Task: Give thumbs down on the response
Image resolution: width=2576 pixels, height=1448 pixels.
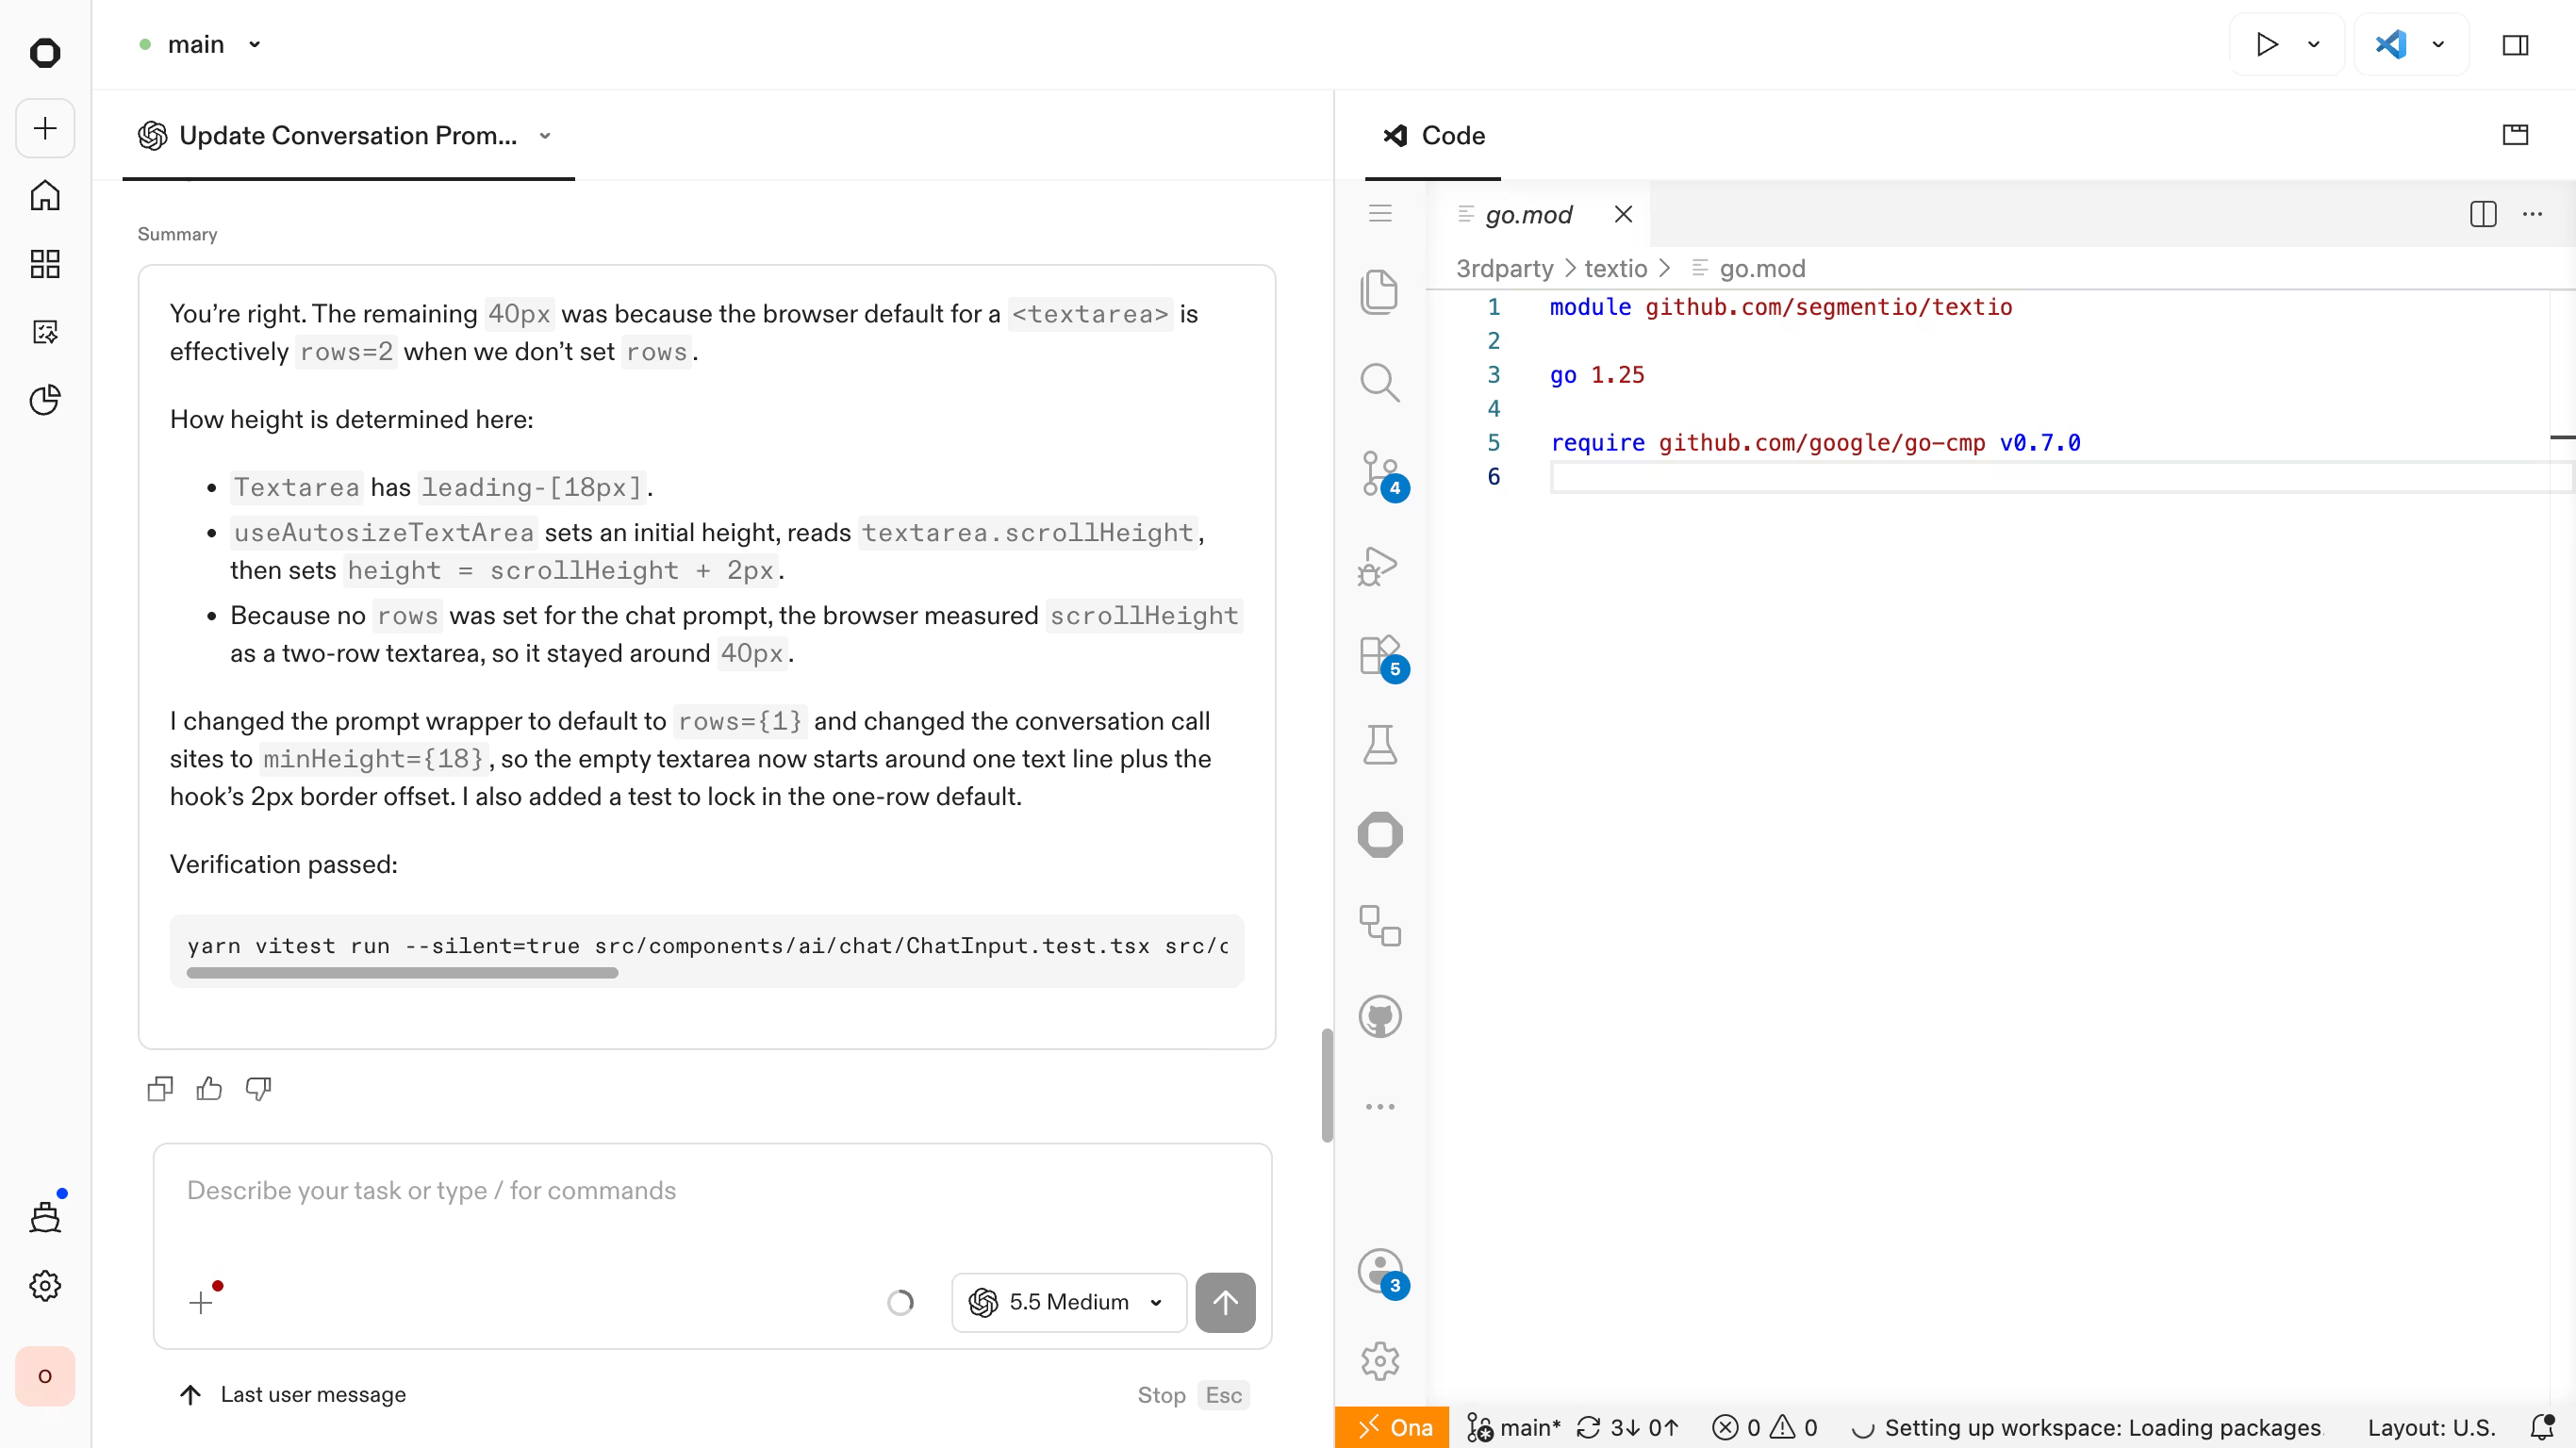Action: (258, 1089)
